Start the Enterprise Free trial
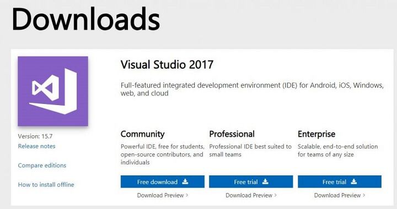397x209 pixels. click(340, 182)
